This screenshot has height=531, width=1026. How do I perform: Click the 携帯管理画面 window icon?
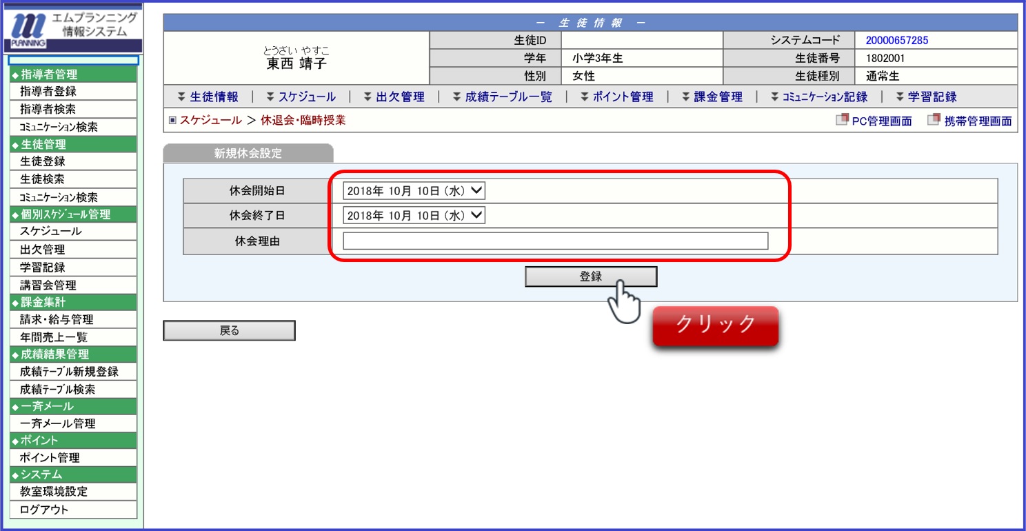click(934, 120)
